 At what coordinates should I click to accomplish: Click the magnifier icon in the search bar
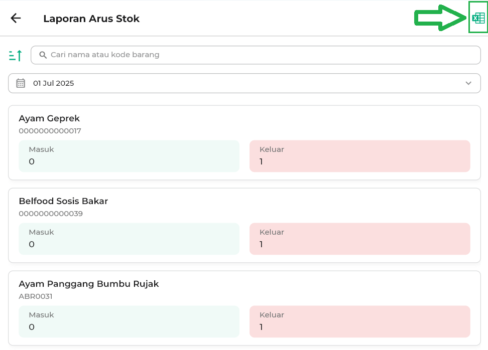pyautogui.click(x=43, y=55)
